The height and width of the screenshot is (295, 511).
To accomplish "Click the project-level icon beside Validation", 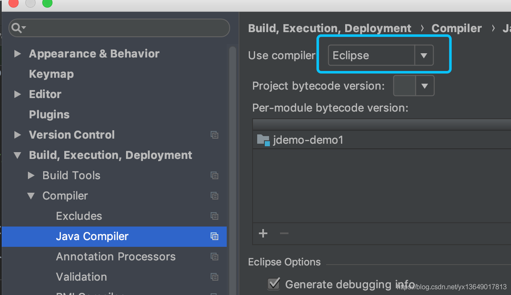I will pyautogui.click(x=214, y=277).
